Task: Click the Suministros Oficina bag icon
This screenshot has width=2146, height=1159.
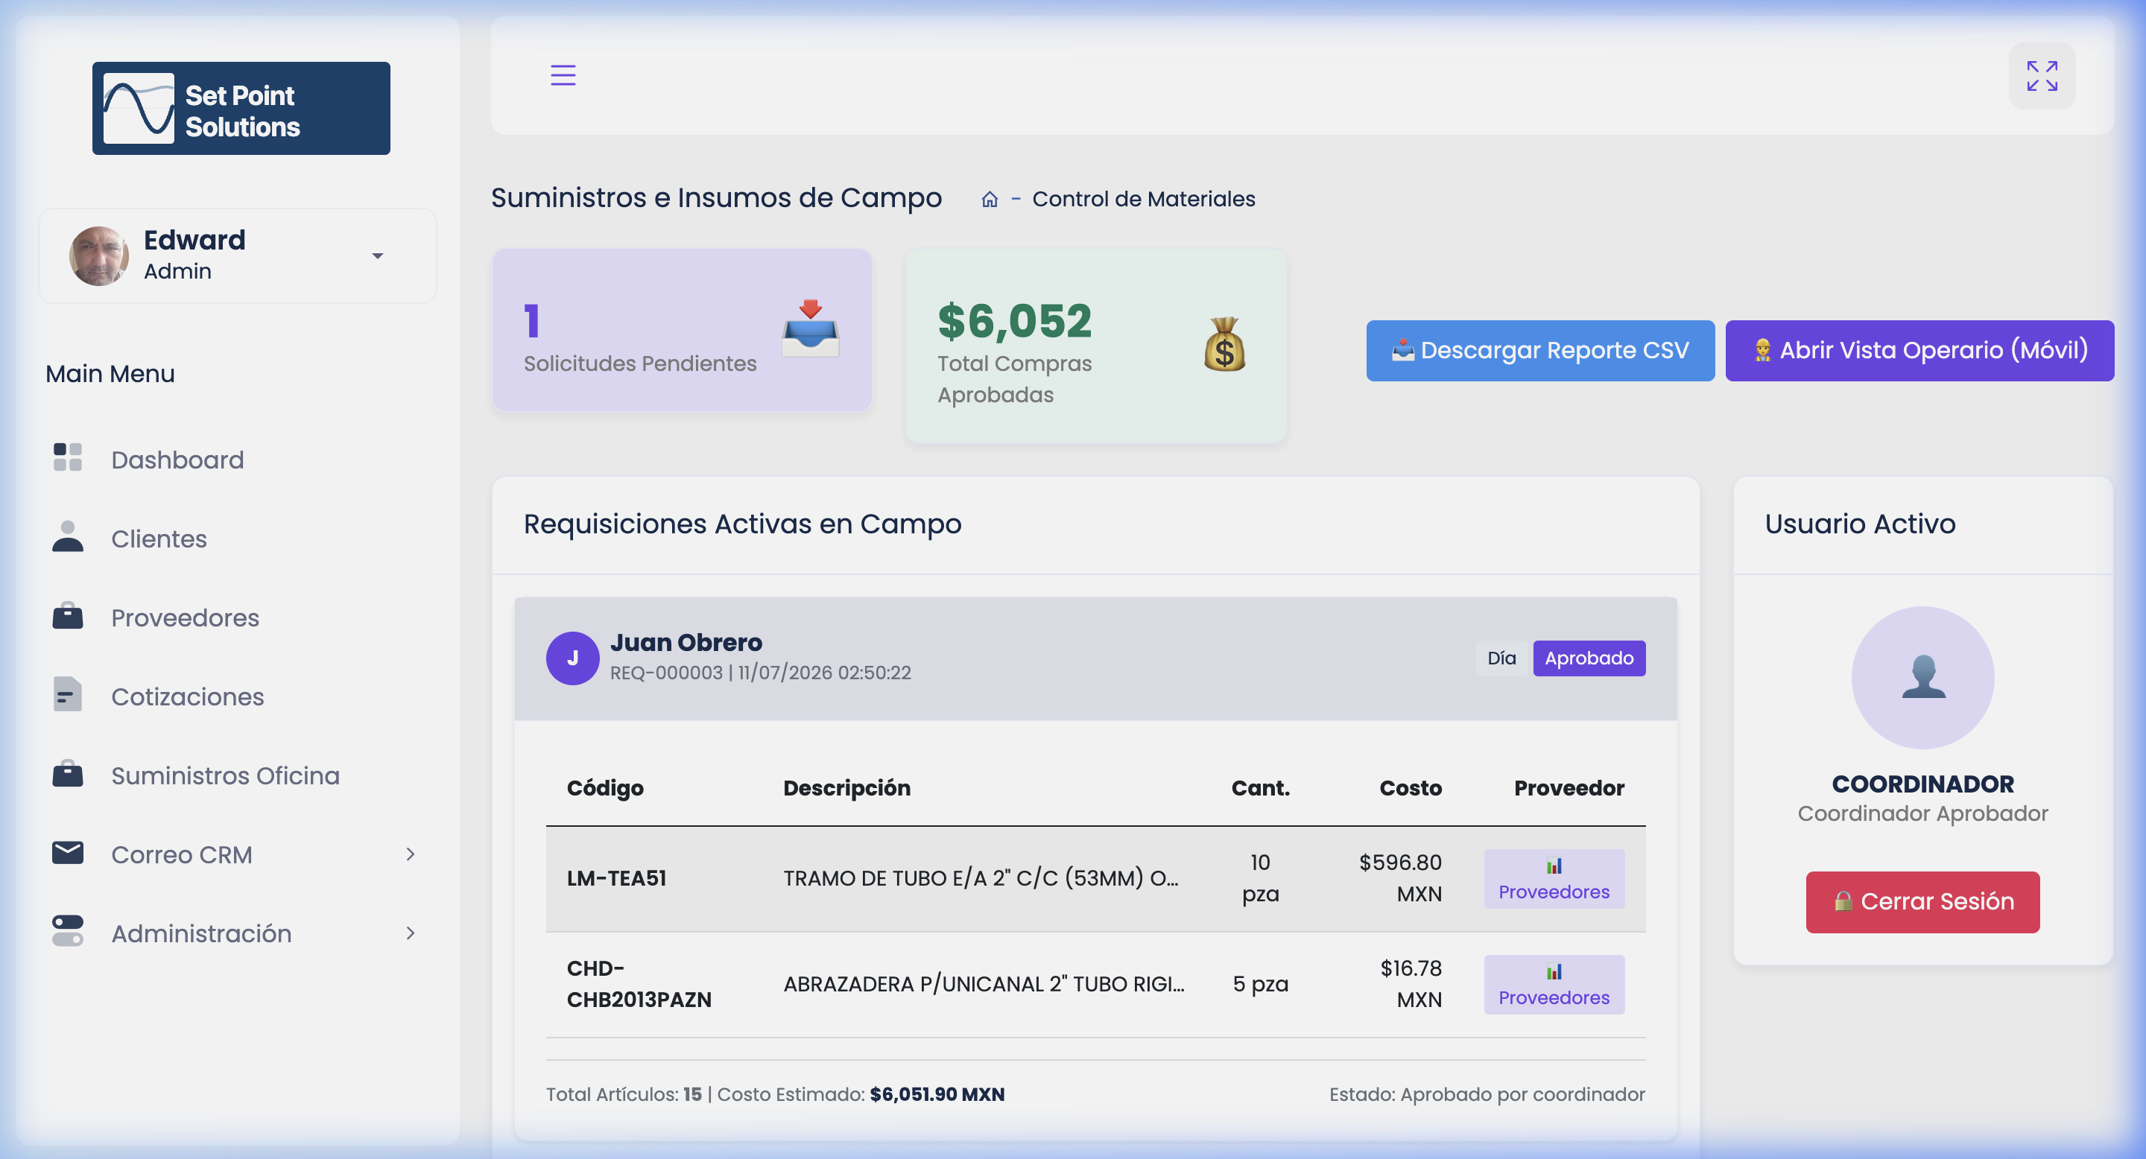Action: point(68,773)
